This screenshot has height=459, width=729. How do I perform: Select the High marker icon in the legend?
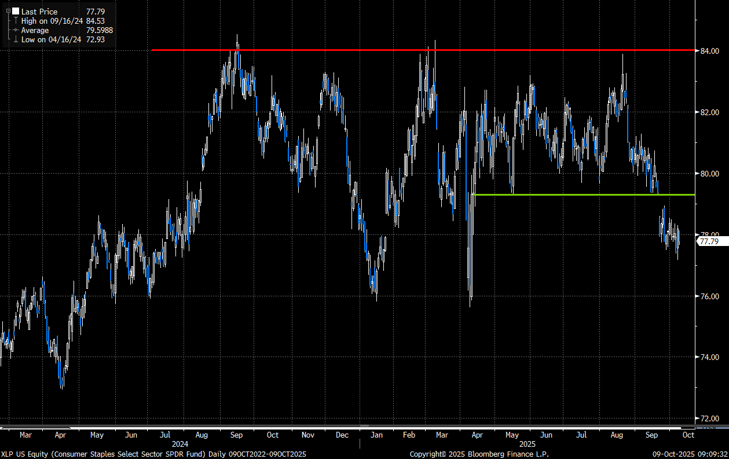click(16, 21)
